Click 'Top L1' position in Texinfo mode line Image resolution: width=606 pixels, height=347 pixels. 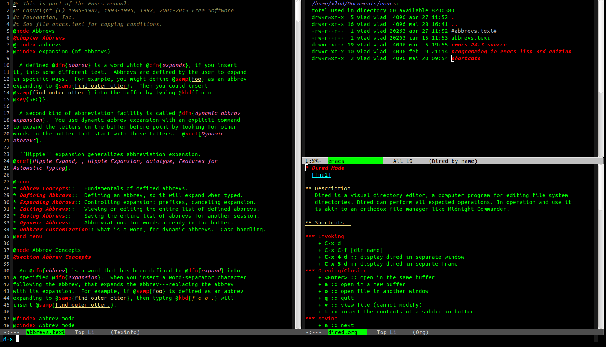tap(84, 332)
